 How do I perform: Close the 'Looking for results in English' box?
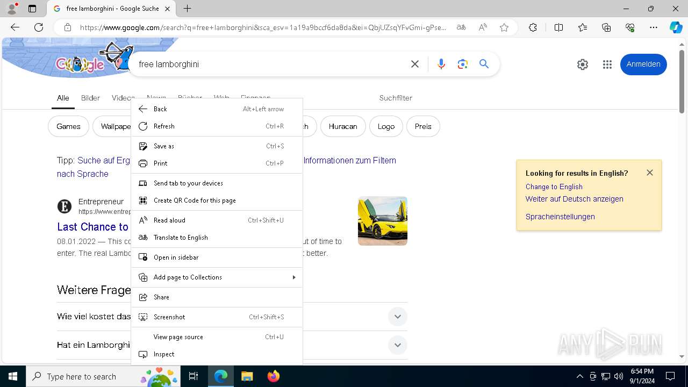650,173
